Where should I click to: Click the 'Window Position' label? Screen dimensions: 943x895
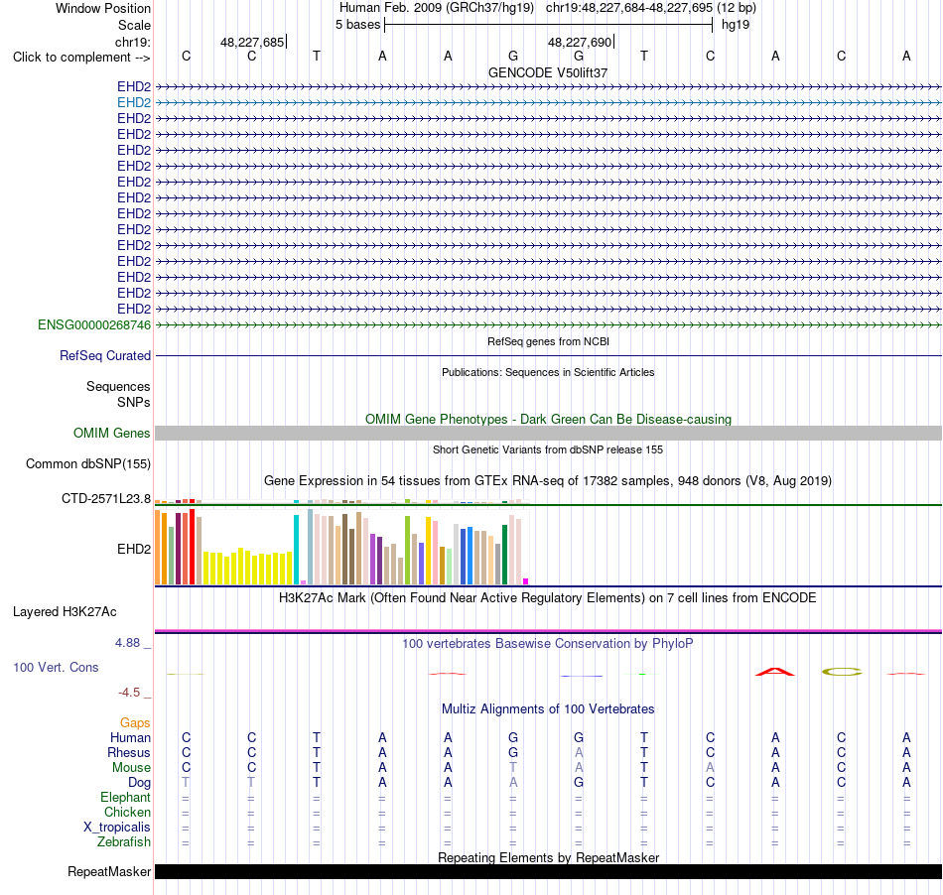103,8
